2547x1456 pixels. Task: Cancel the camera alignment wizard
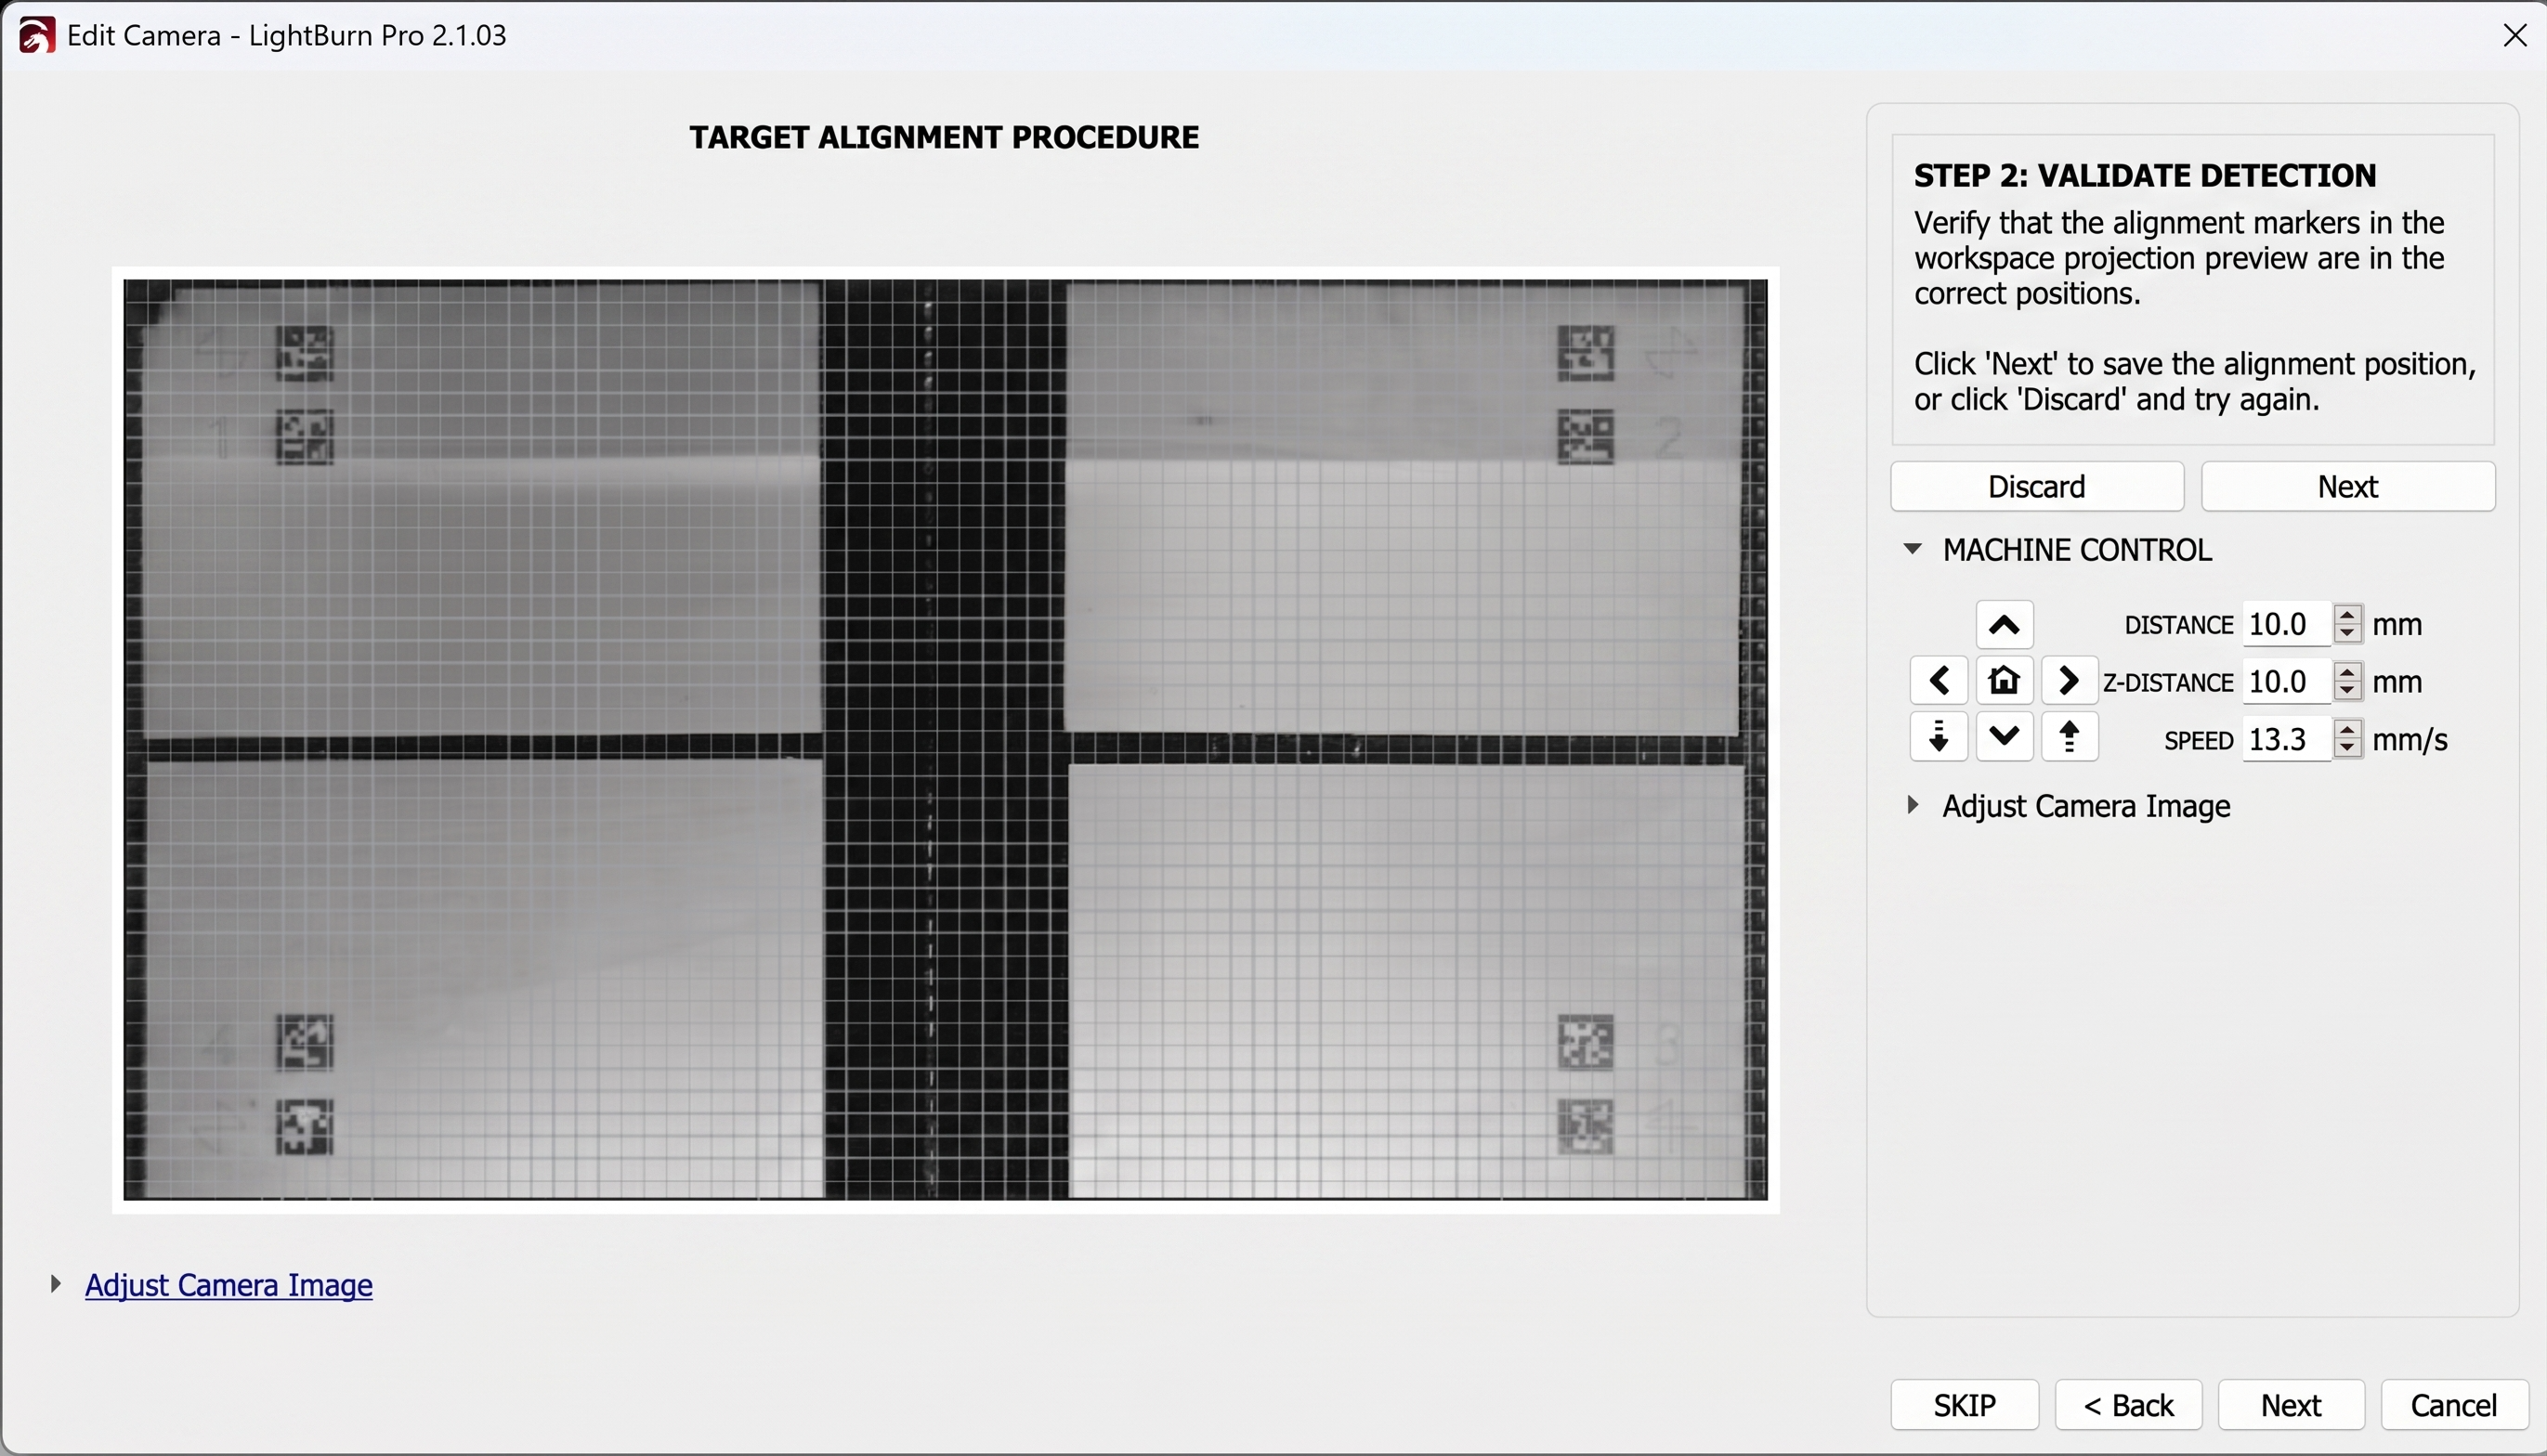click(2454, 1405)
